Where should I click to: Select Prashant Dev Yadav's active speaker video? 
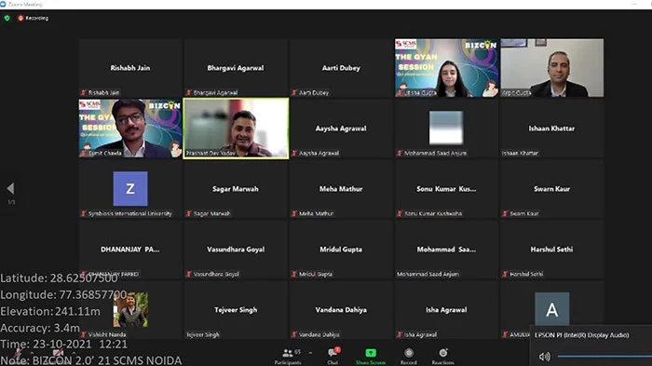coord(236,129)
